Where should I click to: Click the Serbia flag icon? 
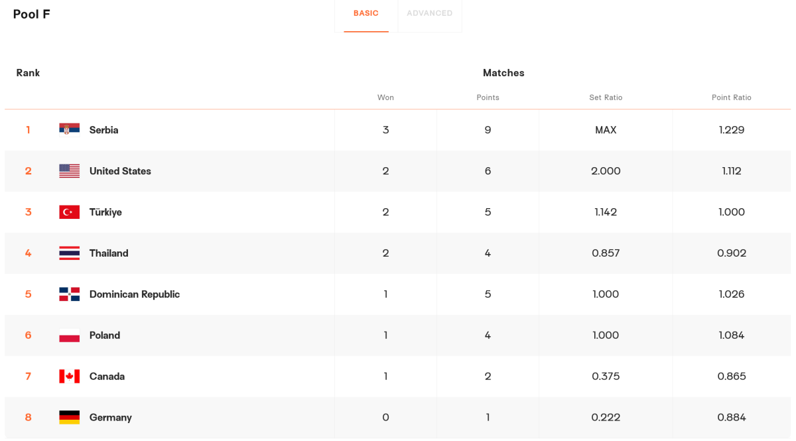(x=69, y=129)
